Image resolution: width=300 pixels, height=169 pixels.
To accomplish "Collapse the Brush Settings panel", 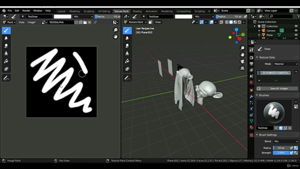I will click(257, 135).
